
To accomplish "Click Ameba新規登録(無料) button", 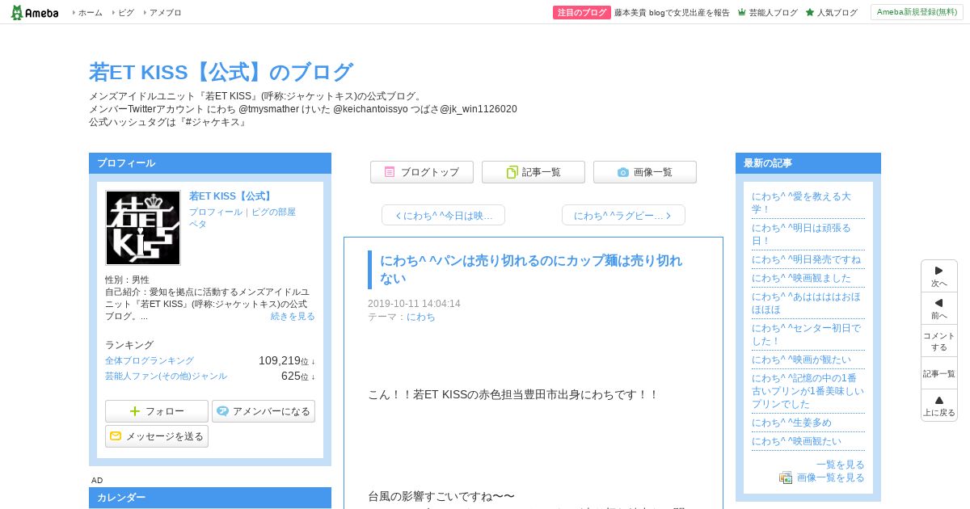I will (x=917, y=12).
